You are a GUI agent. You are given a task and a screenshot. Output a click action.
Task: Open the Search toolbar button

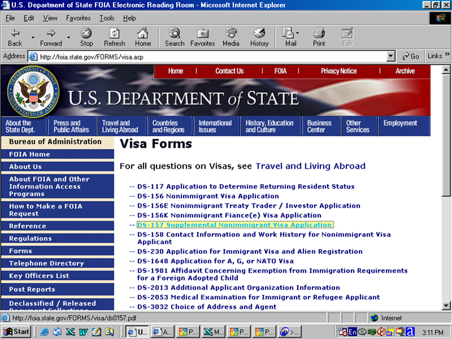175,37
